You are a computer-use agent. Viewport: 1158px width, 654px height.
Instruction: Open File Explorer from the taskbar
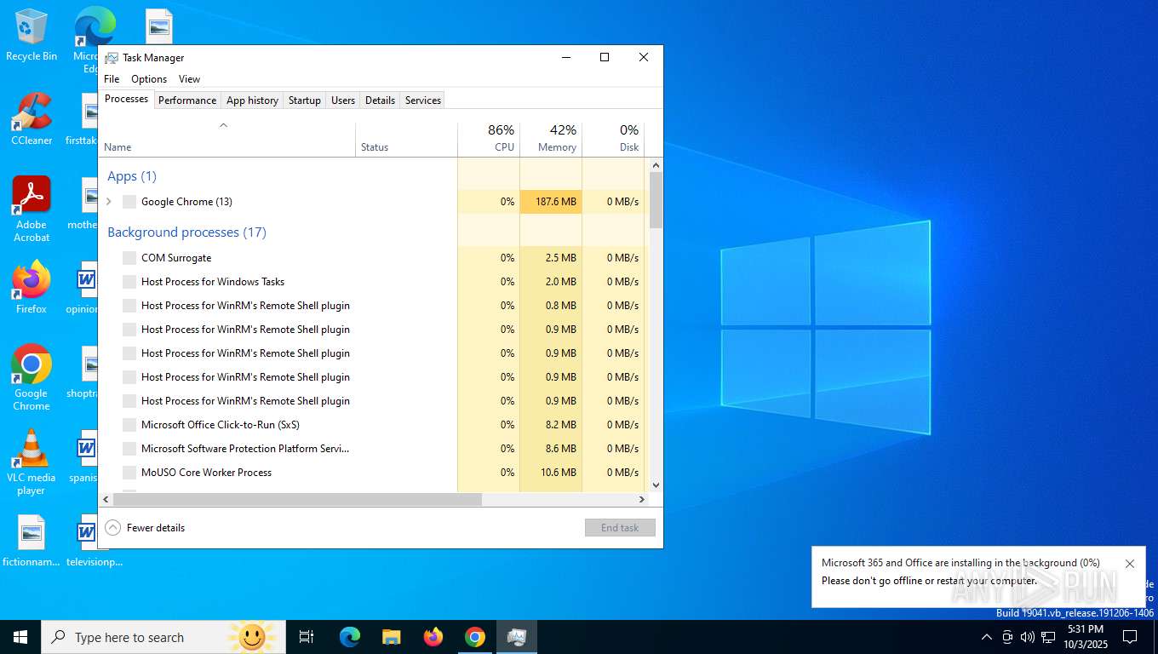click(x=392, y=637)
